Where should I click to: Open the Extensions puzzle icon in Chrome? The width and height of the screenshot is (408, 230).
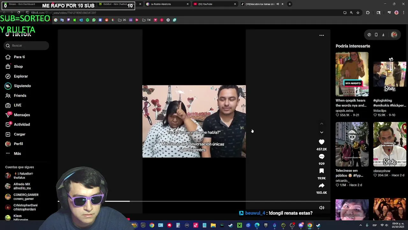click(x=368, y=13)
